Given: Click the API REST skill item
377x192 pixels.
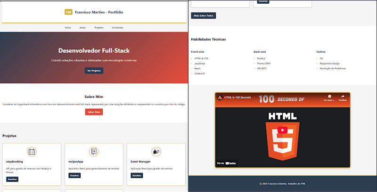Looking at the screenshot, I should pyautogui.click(x=262, y=68).
